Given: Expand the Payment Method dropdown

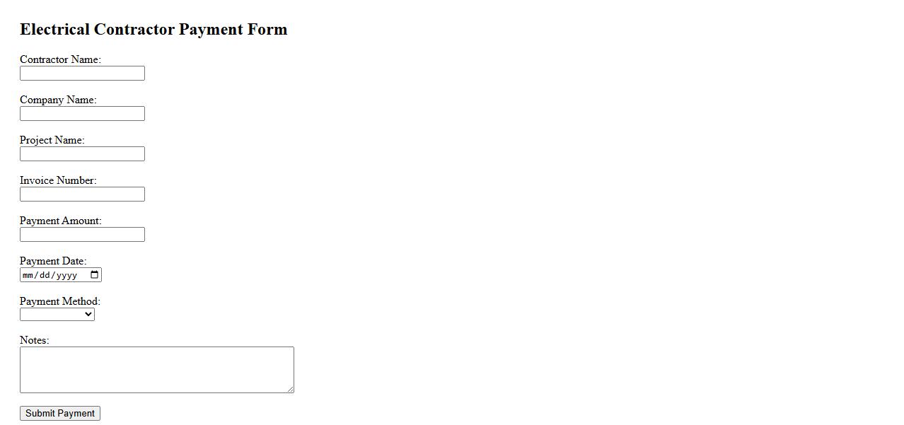Looking at the screenshot, I should point(57,315).
